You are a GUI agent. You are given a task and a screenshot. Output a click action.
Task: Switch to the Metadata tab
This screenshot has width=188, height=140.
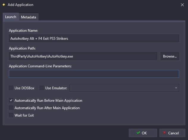pyautogui.click(x=29, y=17)
